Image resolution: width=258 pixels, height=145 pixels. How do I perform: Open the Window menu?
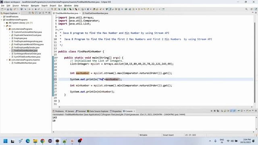[68, 6]
